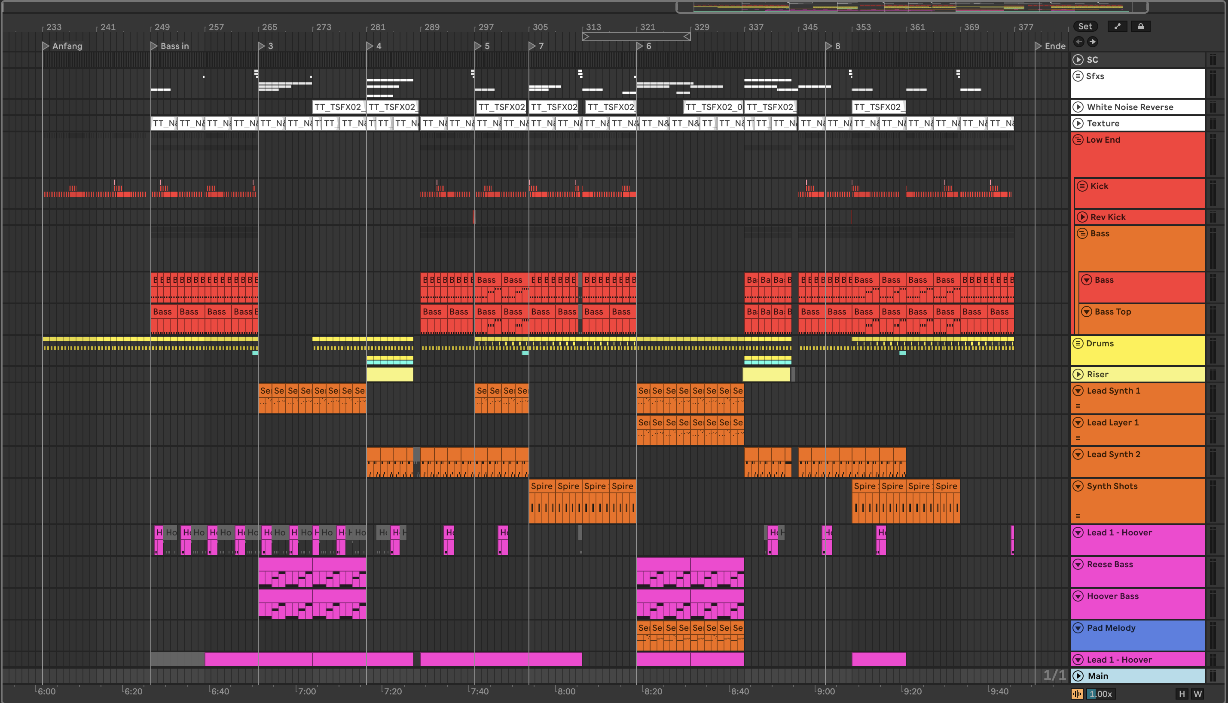Toggle the orange waveform follow icon
The image size is (1228, 703).
tap(1077, 694)
